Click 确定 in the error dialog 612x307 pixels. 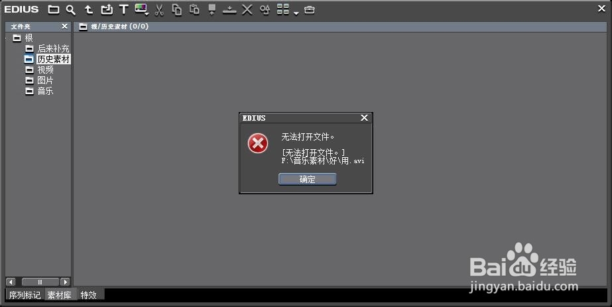coord(307,179)
